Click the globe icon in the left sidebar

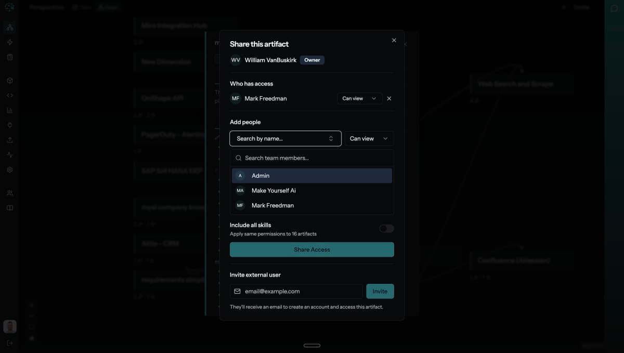(9, 80)
